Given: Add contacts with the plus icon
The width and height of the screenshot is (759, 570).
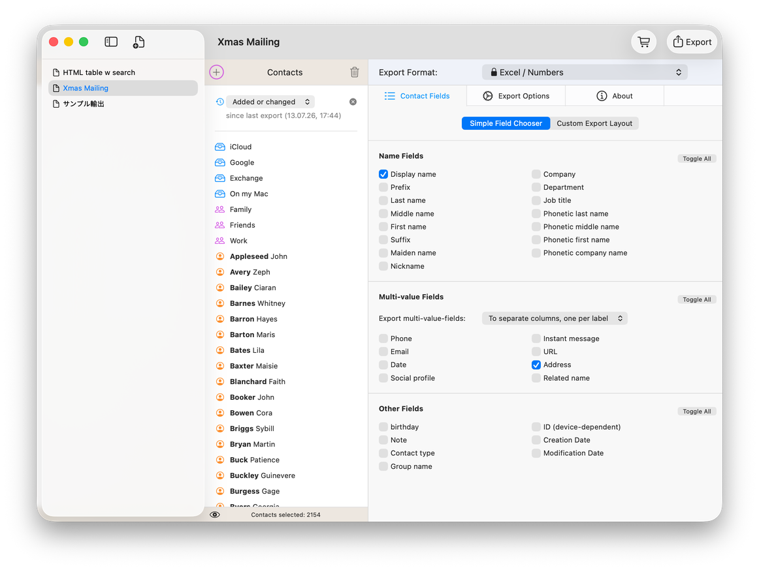Looking at the screenshot, I should point(216,72).
